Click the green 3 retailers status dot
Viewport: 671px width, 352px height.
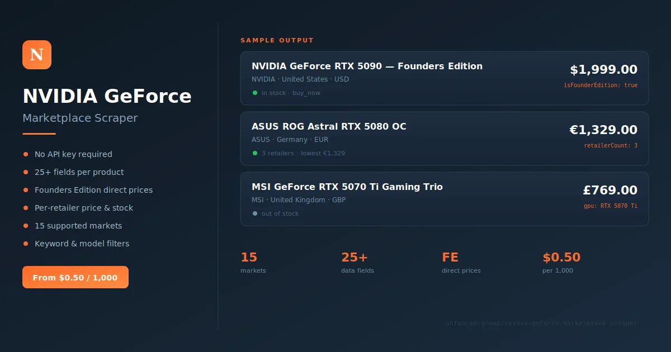coord(255,153)
